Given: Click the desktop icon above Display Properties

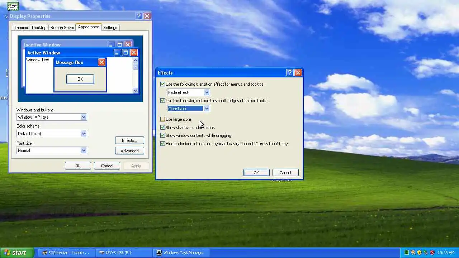Looking at the screenshot, I should [13, 6].
